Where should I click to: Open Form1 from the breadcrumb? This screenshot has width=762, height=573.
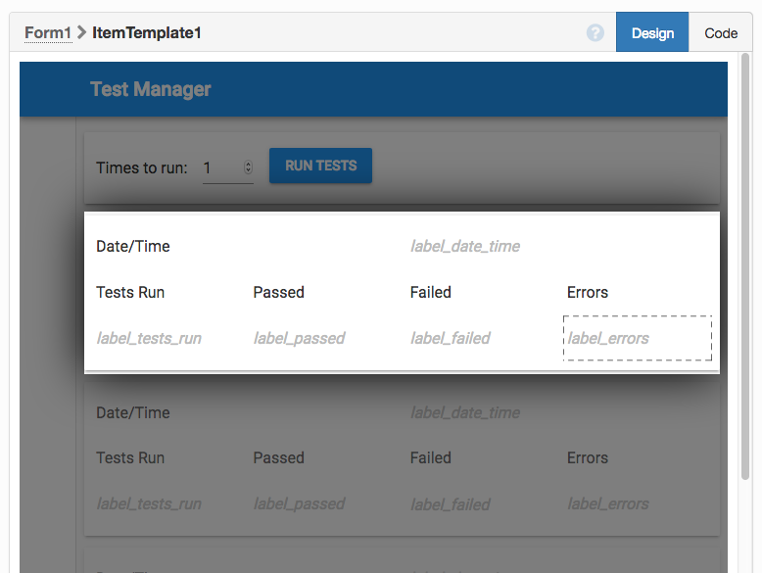(x=48, y=32)
